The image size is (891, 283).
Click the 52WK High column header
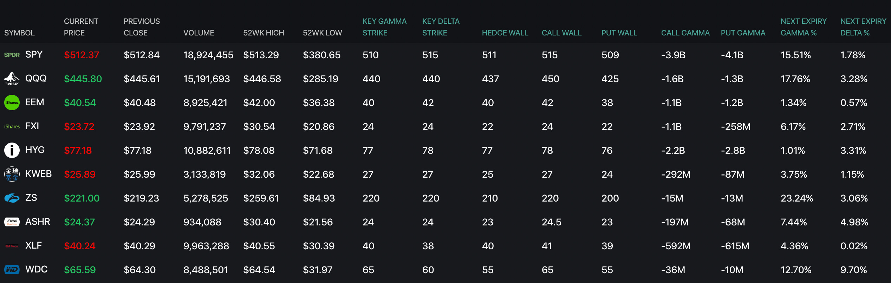[264, 33]
